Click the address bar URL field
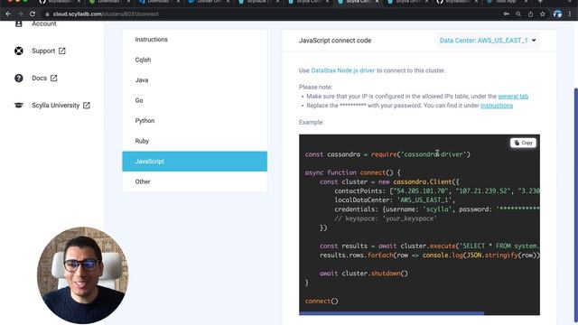The image size is (578, 325). click(x=273, y=14)
